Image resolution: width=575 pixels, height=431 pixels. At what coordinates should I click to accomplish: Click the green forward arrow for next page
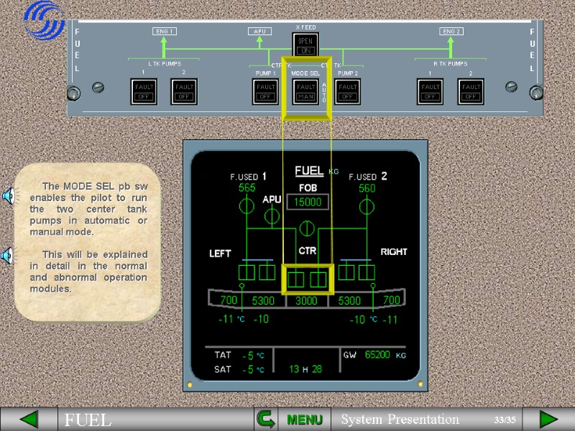[543, 420]
